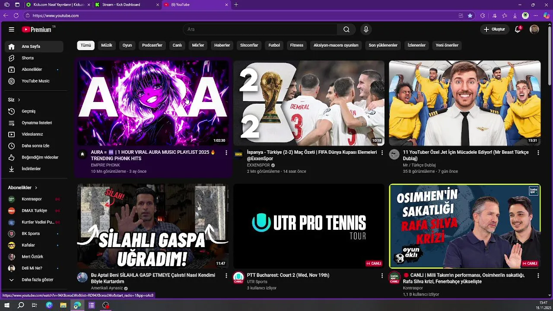Screen dimensions: 553x311
Task: Select the Oyun filter chip
Action: (x=127, y=45)
